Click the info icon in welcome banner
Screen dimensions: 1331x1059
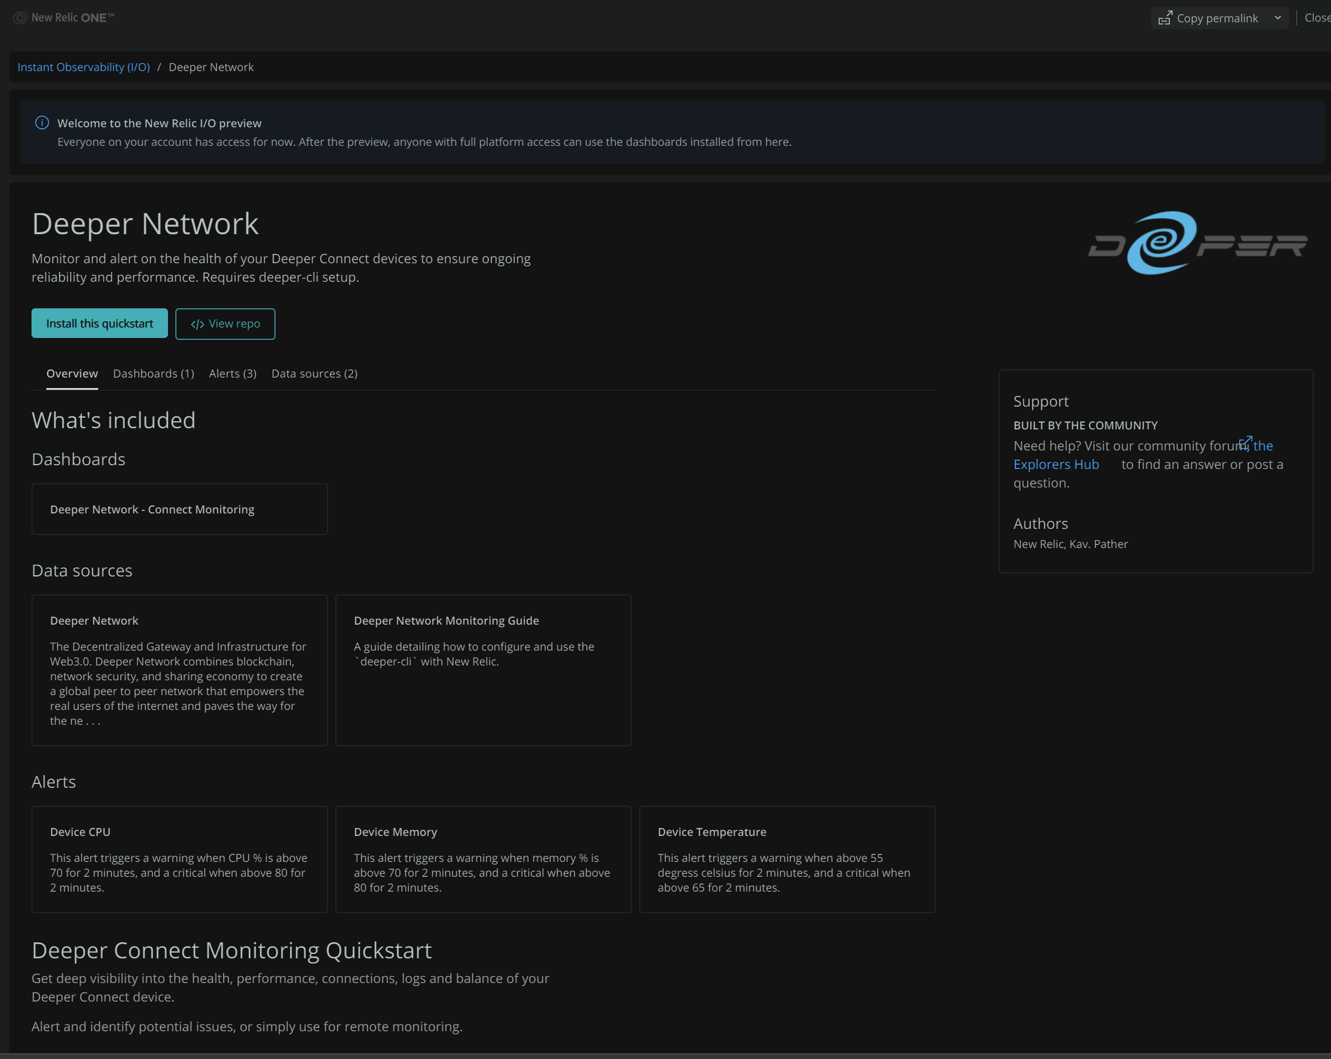42,123
